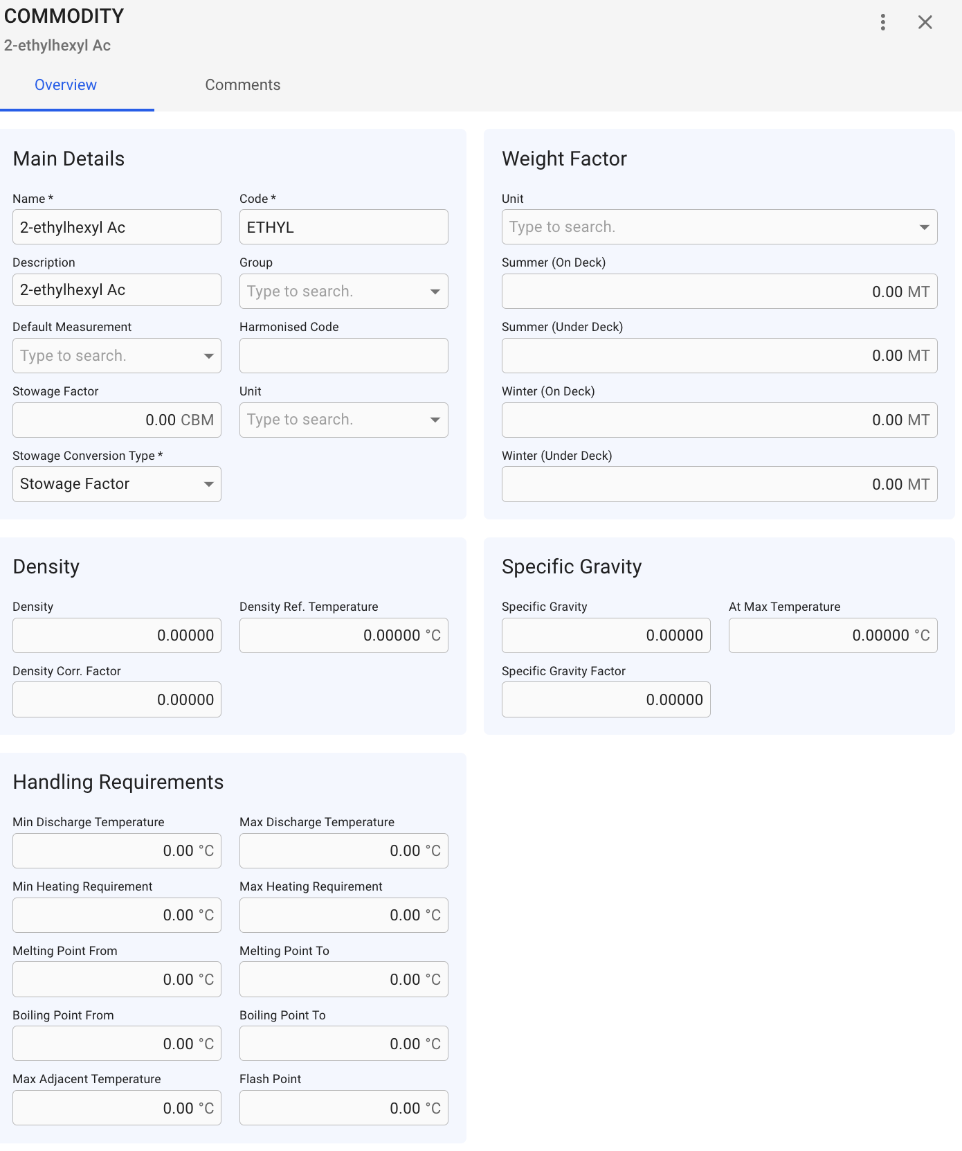Screen dimensions: 962x1151
Task: Edit the Winter (Under Deck) weight field
Action: coord(718,484)
